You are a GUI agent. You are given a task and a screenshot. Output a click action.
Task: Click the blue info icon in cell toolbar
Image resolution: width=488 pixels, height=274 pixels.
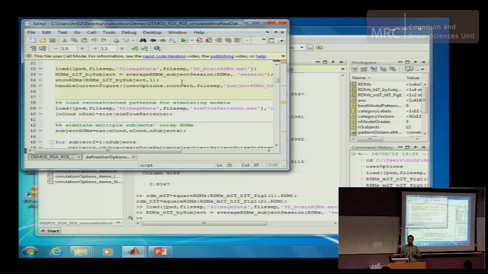tap(157, 48)
